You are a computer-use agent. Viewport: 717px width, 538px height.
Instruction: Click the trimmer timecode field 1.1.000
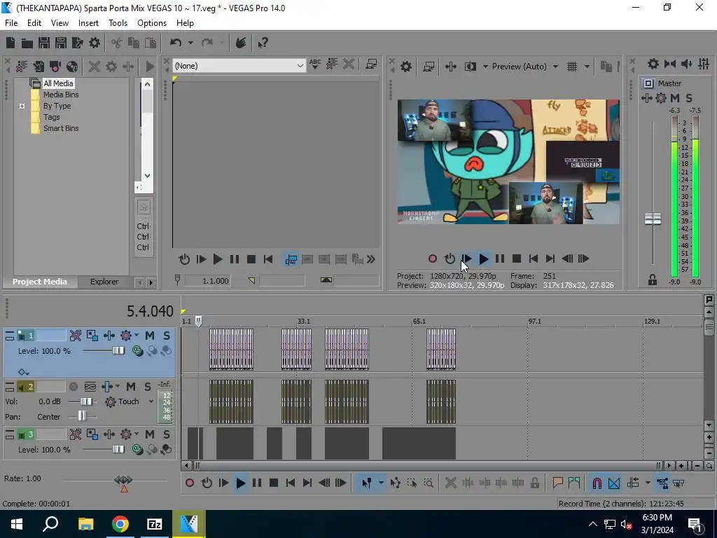tap(207, 281)
